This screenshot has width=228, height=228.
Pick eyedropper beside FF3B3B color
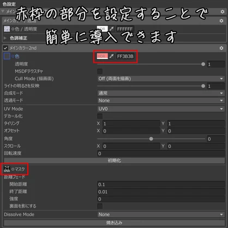pos(112,56)
